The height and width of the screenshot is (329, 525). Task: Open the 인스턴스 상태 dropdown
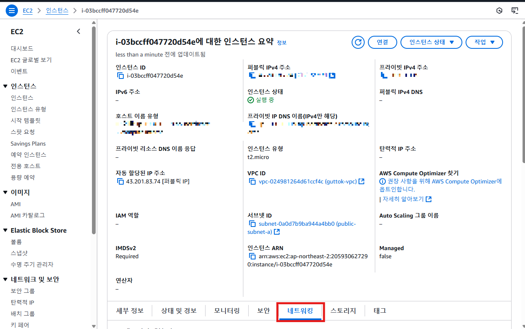(431, 42)
